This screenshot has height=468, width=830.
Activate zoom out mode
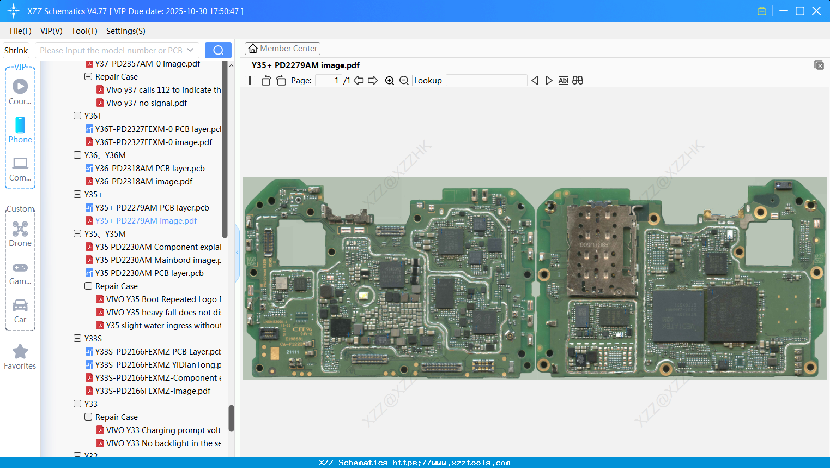(x=404, y=80)
